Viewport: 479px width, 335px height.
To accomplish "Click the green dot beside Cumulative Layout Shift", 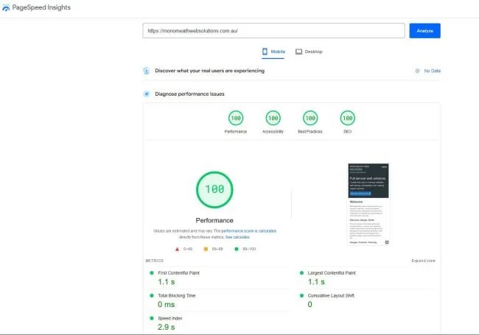I will 301,295.
